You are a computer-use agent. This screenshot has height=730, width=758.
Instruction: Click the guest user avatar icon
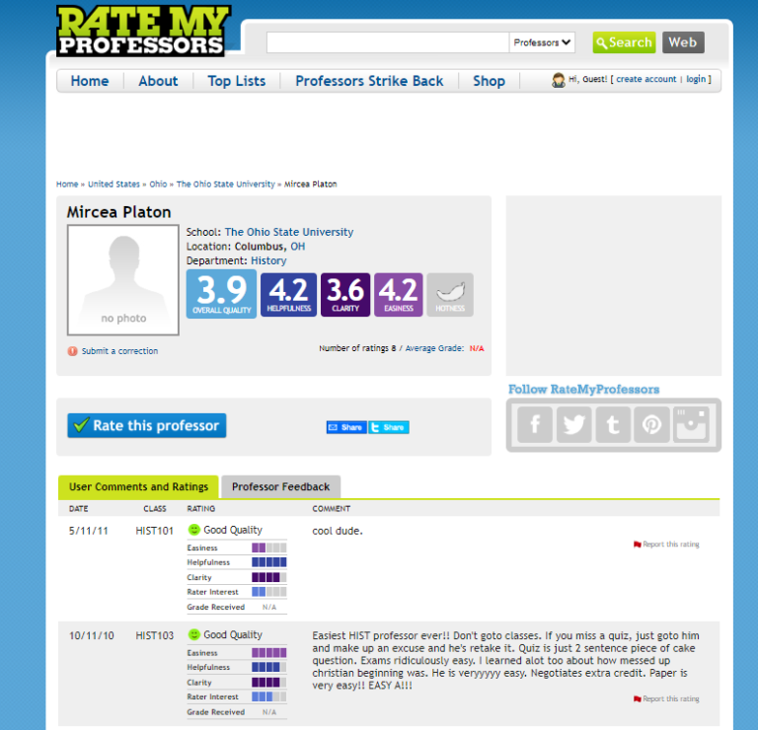(559, 80)
